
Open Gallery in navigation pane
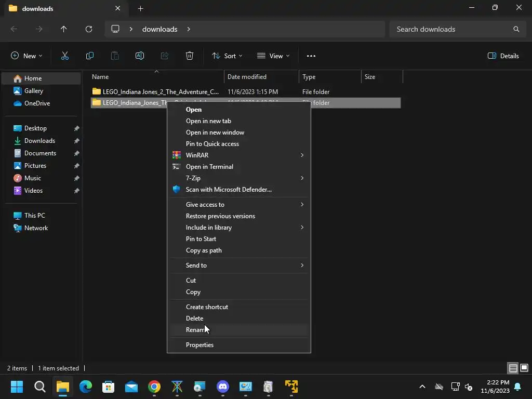[42, 91]
